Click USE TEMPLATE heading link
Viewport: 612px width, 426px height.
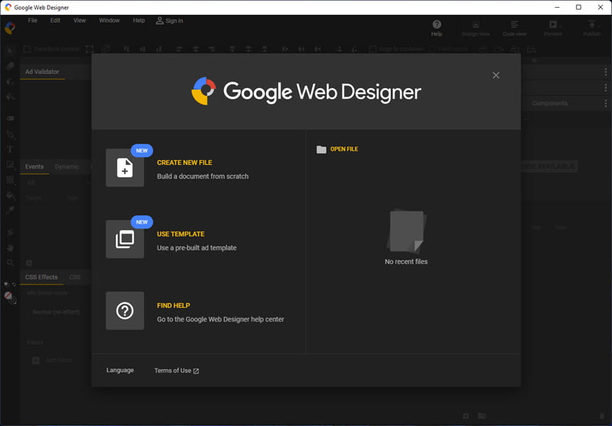181,234
